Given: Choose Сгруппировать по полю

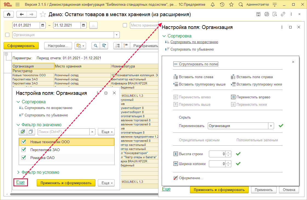Looking at the screenshot, I should (196, 64).
